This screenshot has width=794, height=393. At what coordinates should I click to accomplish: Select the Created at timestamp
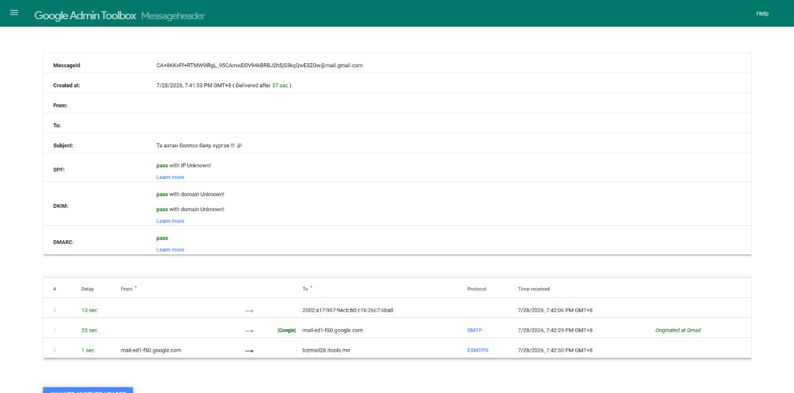tap(194, 86)
